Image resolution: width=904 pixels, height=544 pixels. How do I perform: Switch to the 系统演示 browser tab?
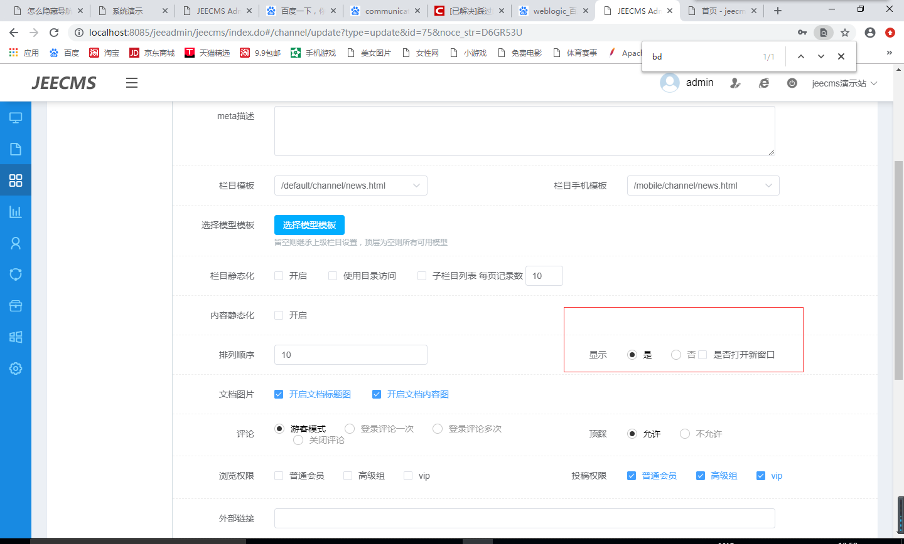[x=132, y=11]
